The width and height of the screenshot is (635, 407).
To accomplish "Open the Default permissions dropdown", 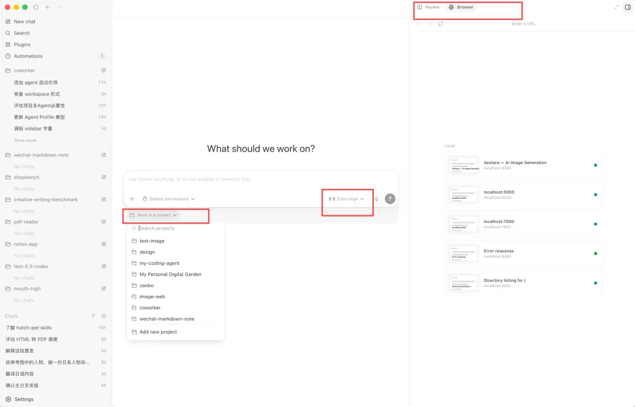I will point(169,199).
